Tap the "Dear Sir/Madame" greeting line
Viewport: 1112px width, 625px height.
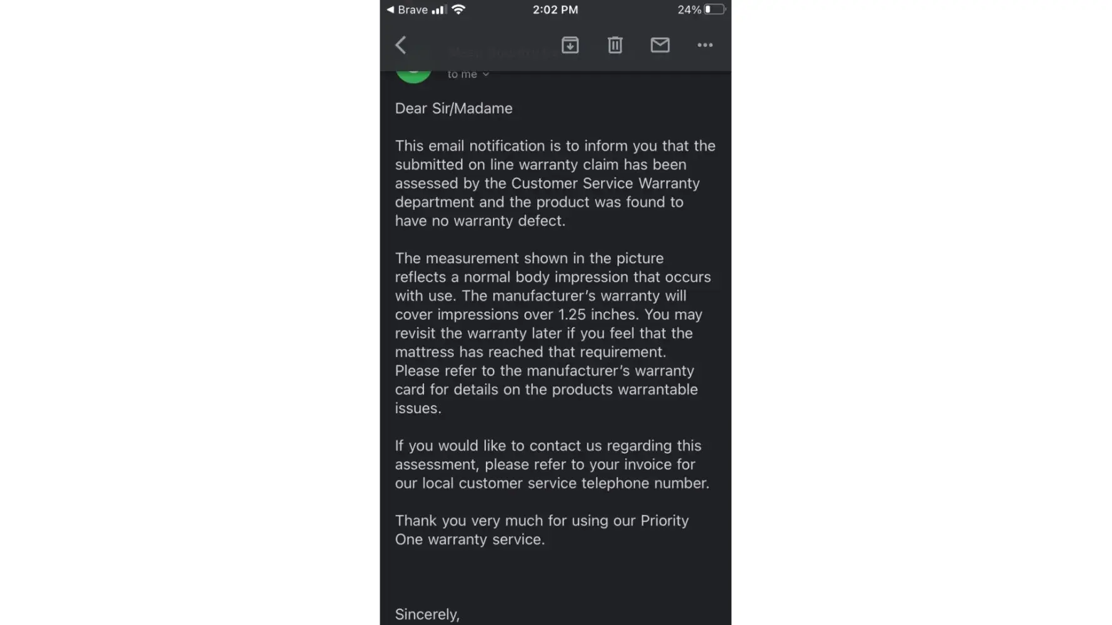pos(453,108)
